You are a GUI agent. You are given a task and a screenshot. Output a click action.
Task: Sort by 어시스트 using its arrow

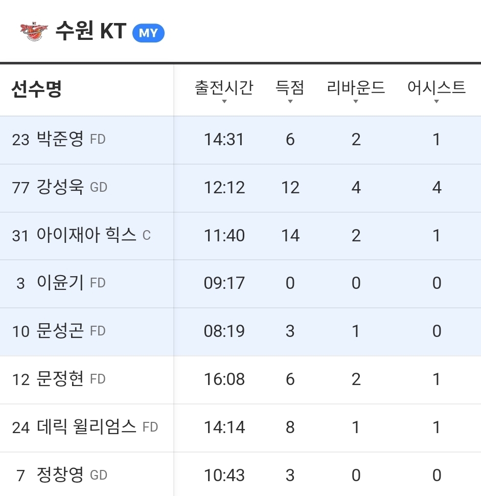tap(437, 102)
